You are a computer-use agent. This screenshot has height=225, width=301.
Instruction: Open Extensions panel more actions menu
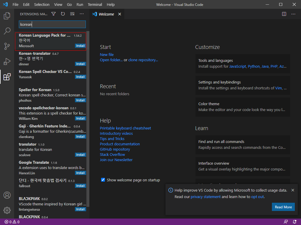(82, 14)
